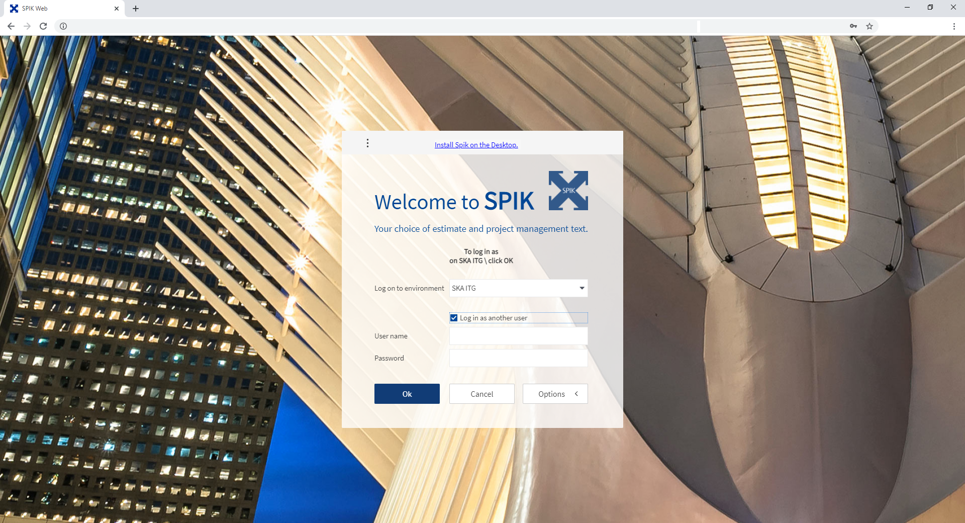Reload the page with the refresh icon

43,26
